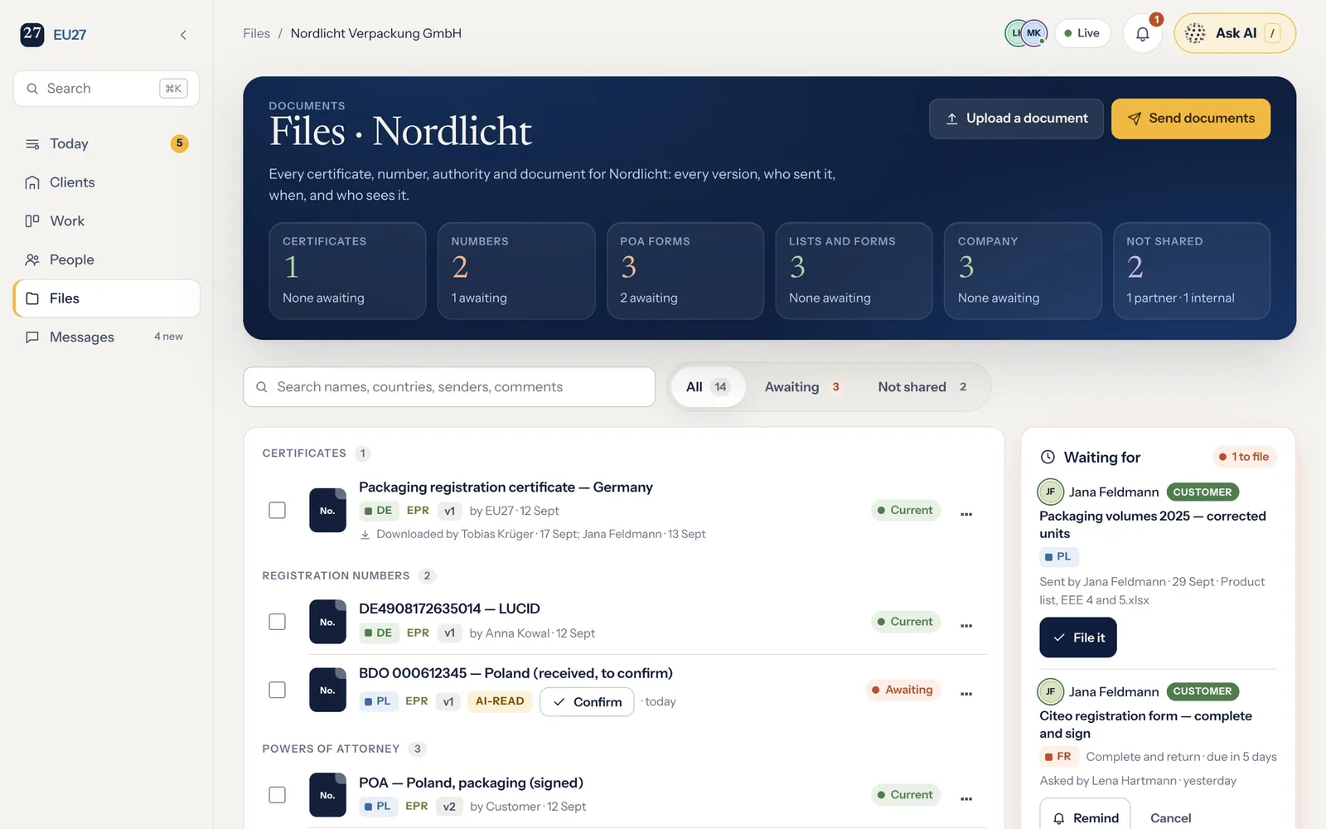Open the notifications bell
Viewport: 1326px width, 829px height.
[x=1142, y=34]
